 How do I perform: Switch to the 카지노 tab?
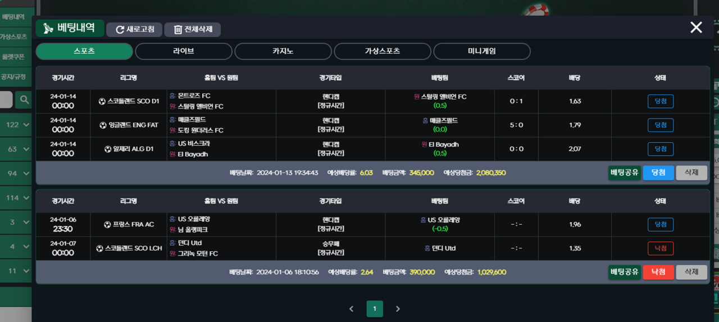[283, 51]
